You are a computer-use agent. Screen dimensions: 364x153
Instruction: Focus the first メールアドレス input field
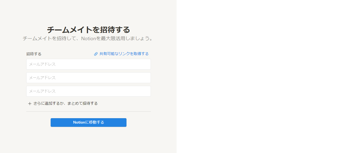(x=89, y=64)
